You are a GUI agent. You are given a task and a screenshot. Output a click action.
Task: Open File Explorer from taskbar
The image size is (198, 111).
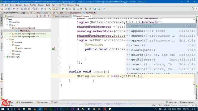click(24, 109)
